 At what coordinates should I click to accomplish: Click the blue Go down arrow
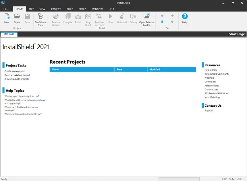pos(162,22)
